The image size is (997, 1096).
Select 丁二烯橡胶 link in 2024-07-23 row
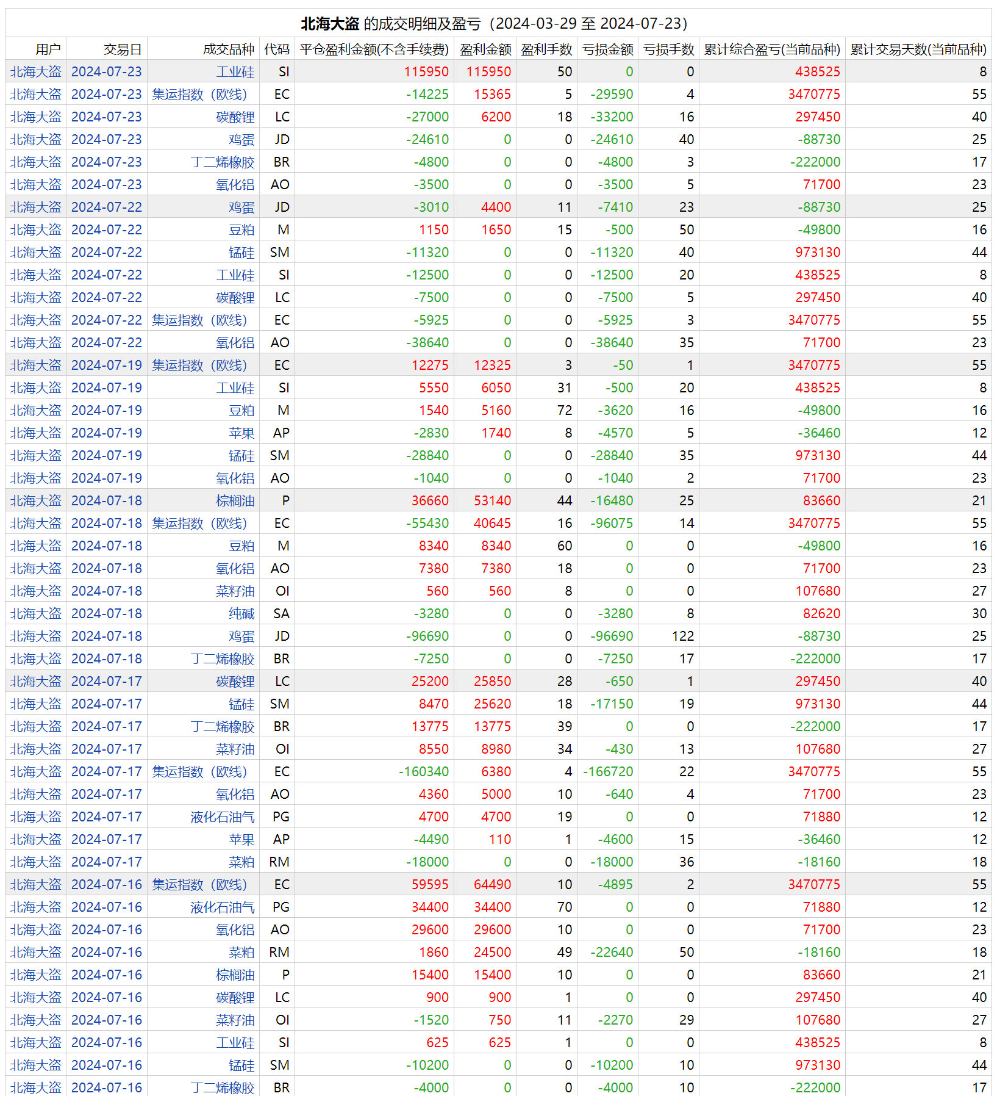(x=222, y=162)
